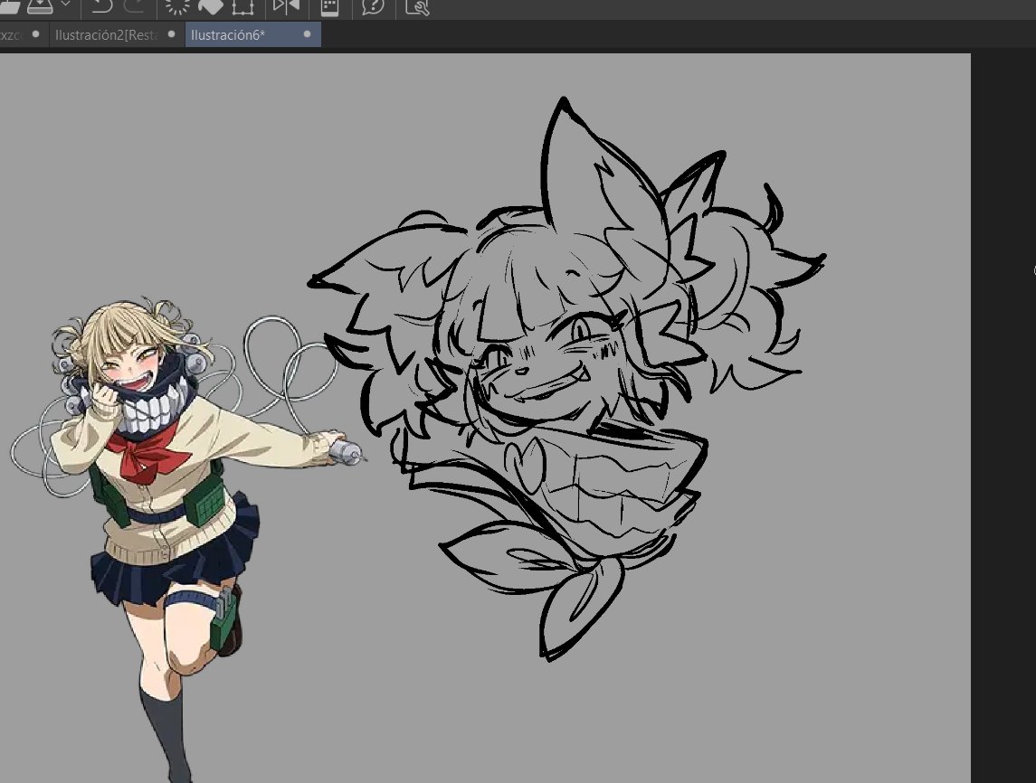The image size is (1036, 783).
Task: Click the smartphone-shaped toolbar icon
Action: tap(329, 7)
